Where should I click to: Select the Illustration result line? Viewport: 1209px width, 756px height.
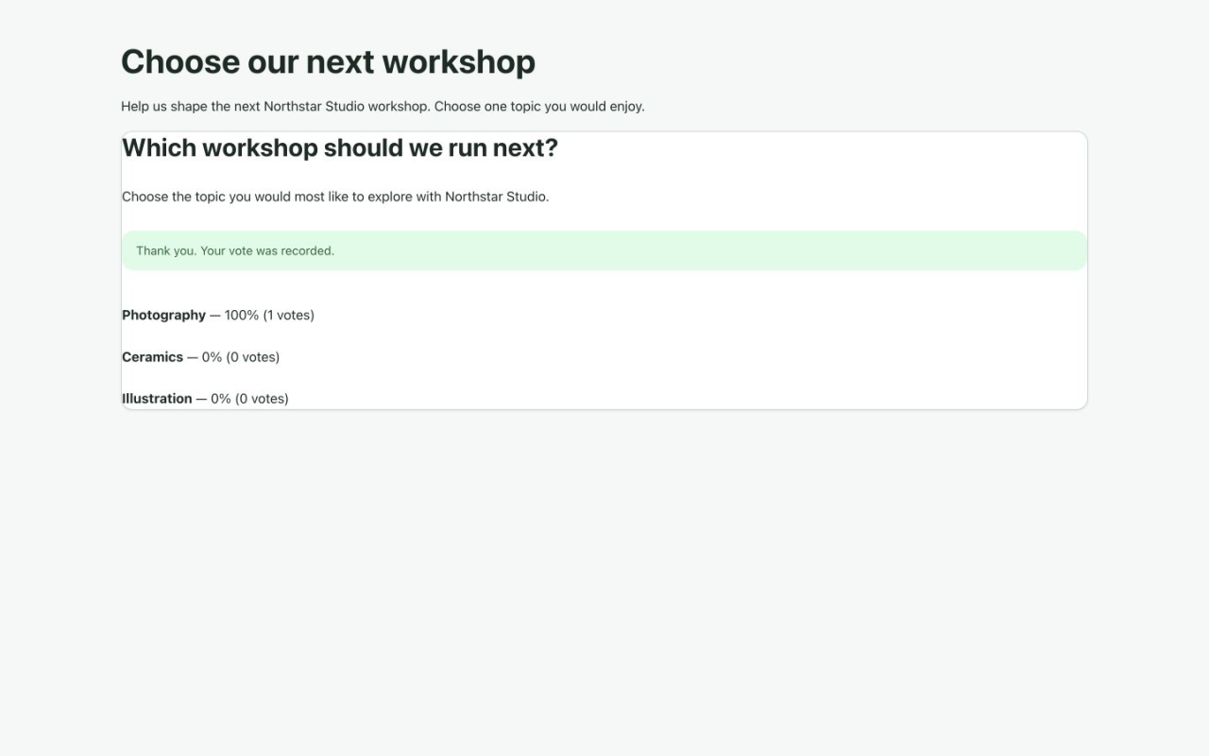[205, 398]
